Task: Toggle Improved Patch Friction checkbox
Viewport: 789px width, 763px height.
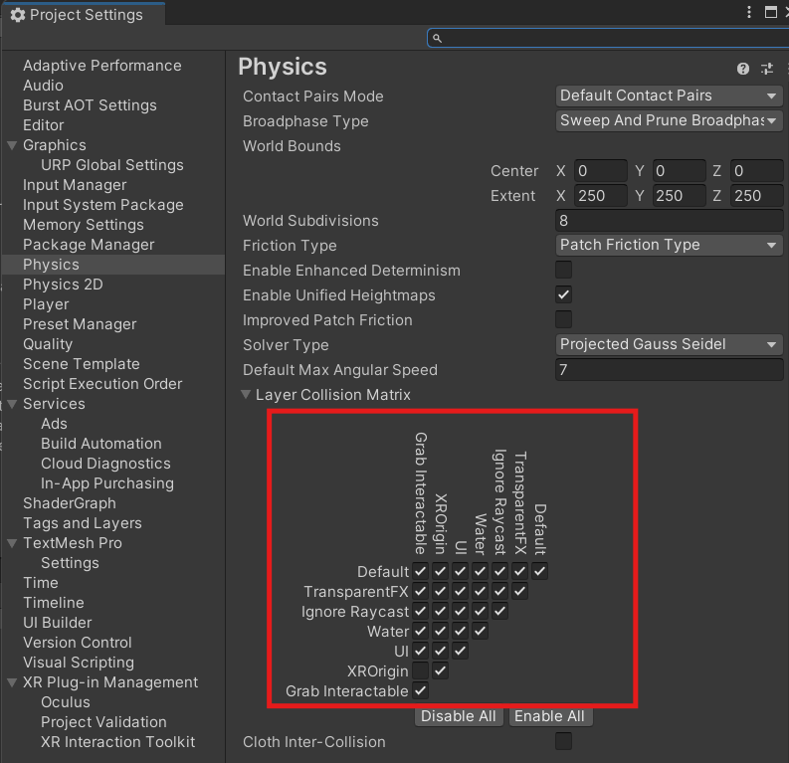Action: [563, 319]
